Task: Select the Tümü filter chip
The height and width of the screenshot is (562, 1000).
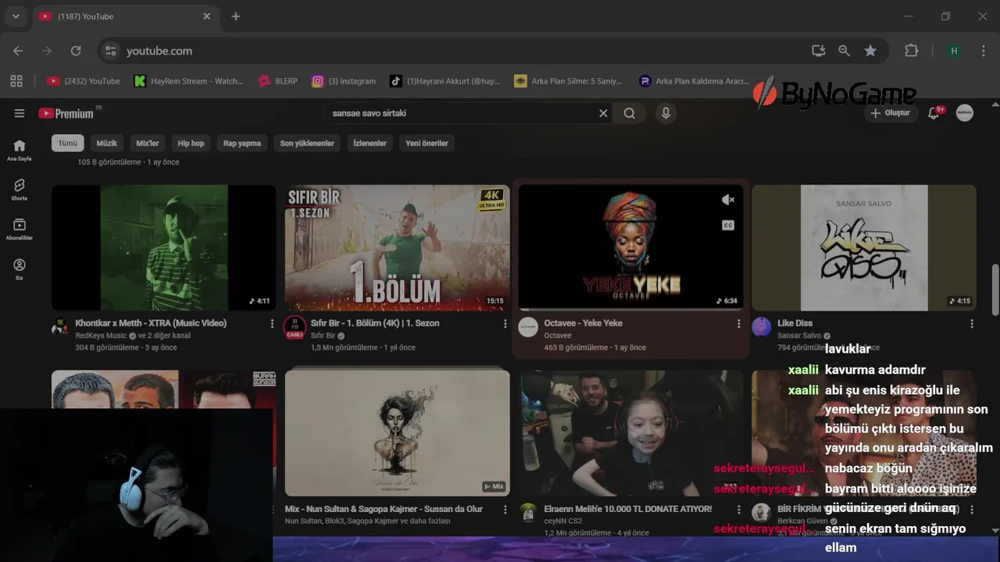Action: click(68, 143)
